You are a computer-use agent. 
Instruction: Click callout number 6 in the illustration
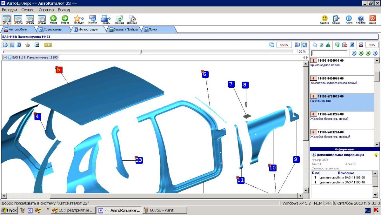205,74
